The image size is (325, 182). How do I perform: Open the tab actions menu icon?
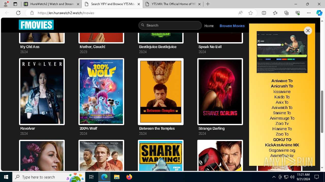click(15, 4)
